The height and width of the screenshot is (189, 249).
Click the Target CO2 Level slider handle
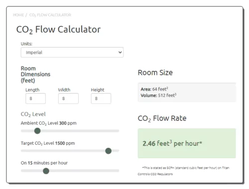109,151
